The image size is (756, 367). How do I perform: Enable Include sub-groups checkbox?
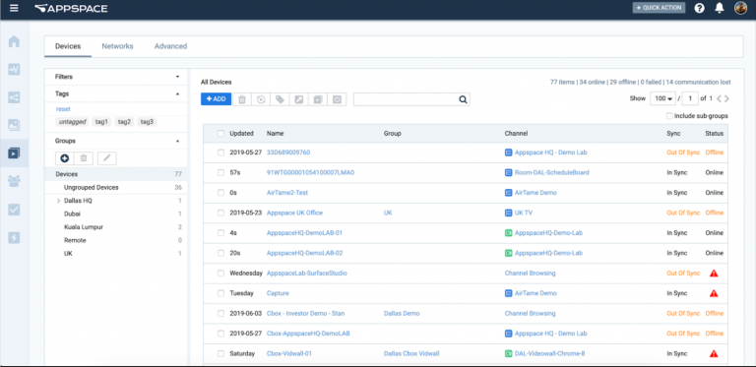click(x=669, y=116)
